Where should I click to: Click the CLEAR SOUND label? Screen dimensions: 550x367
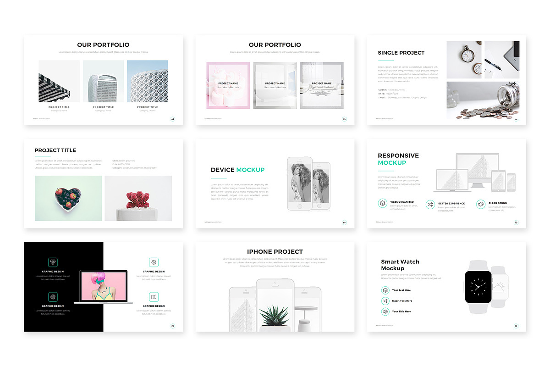click(498, 203)
